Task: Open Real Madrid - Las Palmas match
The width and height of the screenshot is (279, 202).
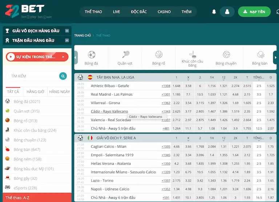Action: pos(112,94)
